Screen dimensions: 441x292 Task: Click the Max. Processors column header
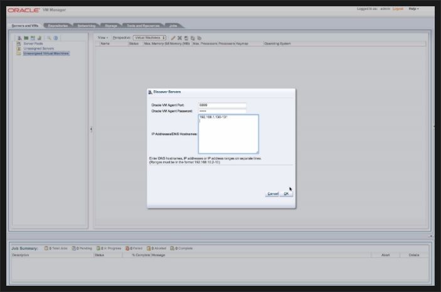(205, 44)
